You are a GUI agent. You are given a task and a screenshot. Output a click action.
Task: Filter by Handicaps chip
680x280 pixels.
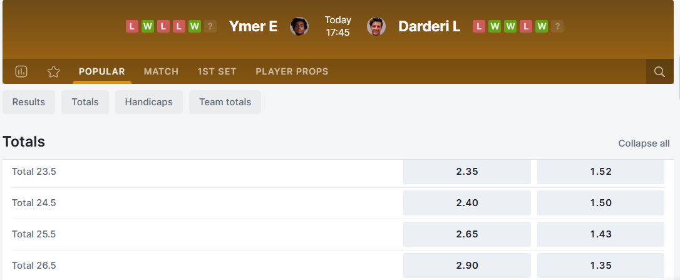pos(148,102)
